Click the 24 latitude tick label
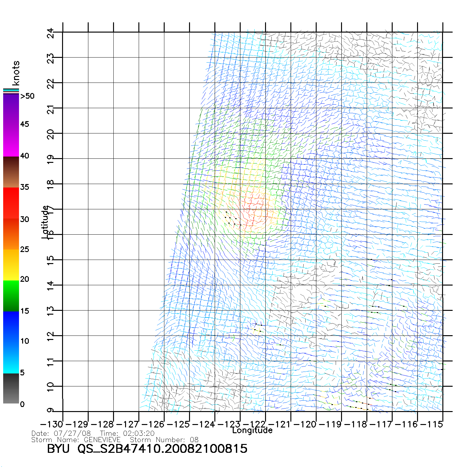This screenshot has width=475, height=468. pos(50,33)
